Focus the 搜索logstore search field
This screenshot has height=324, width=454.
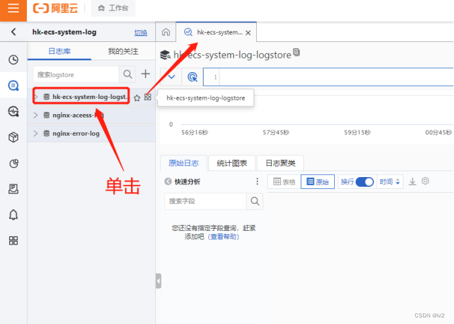click(76, 75)
